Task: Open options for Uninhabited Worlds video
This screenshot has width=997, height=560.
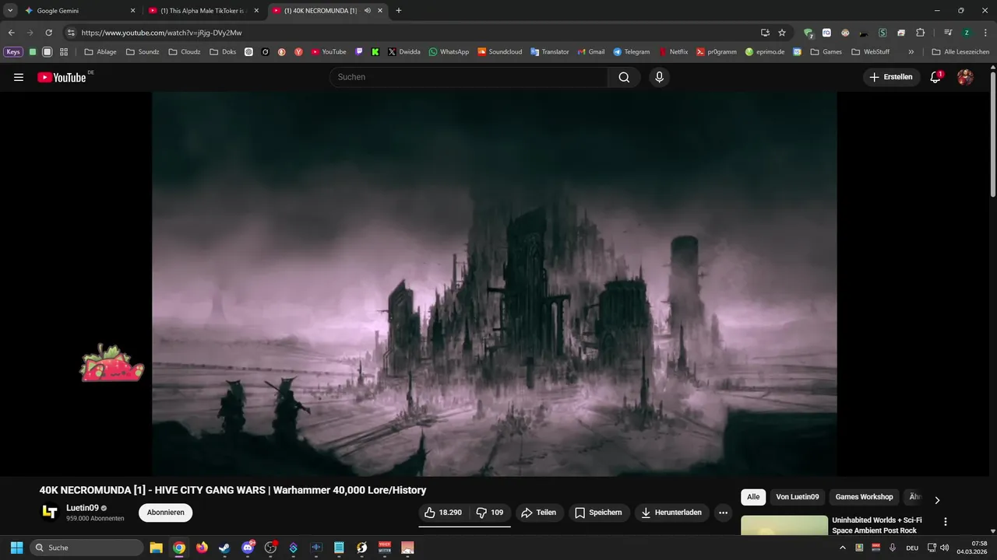Action: coord(946,522)
